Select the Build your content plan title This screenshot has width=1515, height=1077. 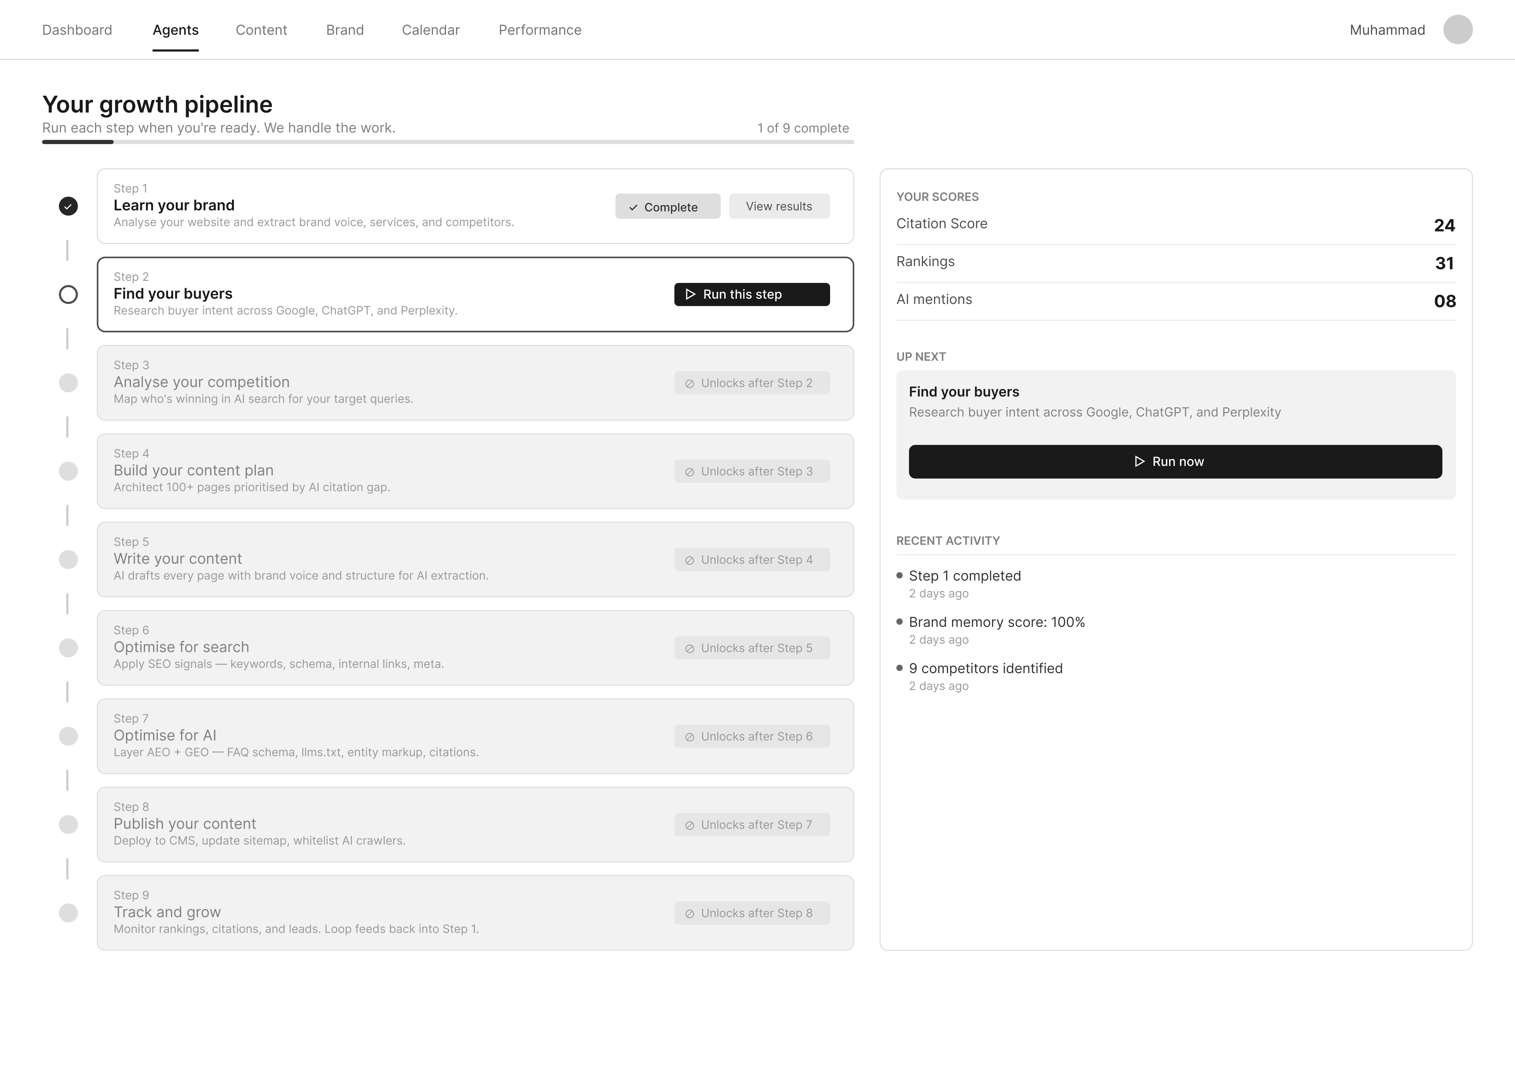point(193,470)
